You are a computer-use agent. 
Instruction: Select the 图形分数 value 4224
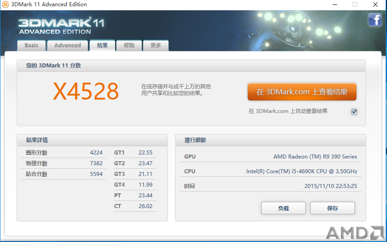(96, 153)
